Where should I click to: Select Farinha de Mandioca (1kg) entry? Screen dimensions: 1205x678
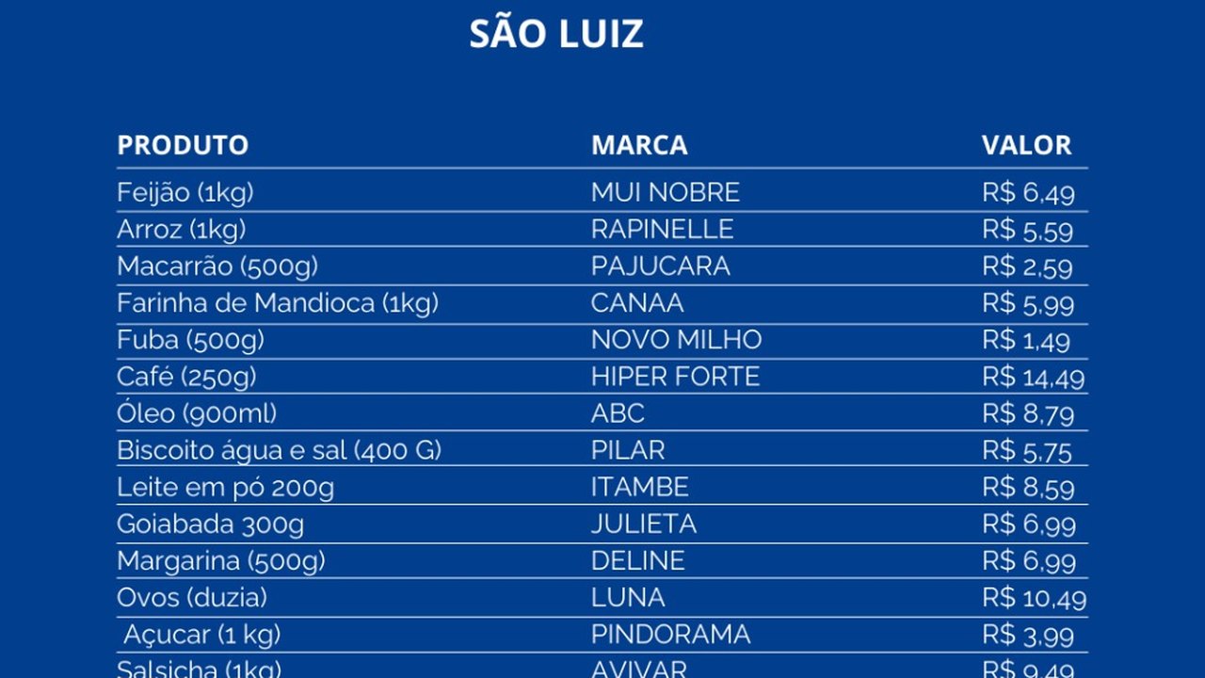(x=278, y=303)
